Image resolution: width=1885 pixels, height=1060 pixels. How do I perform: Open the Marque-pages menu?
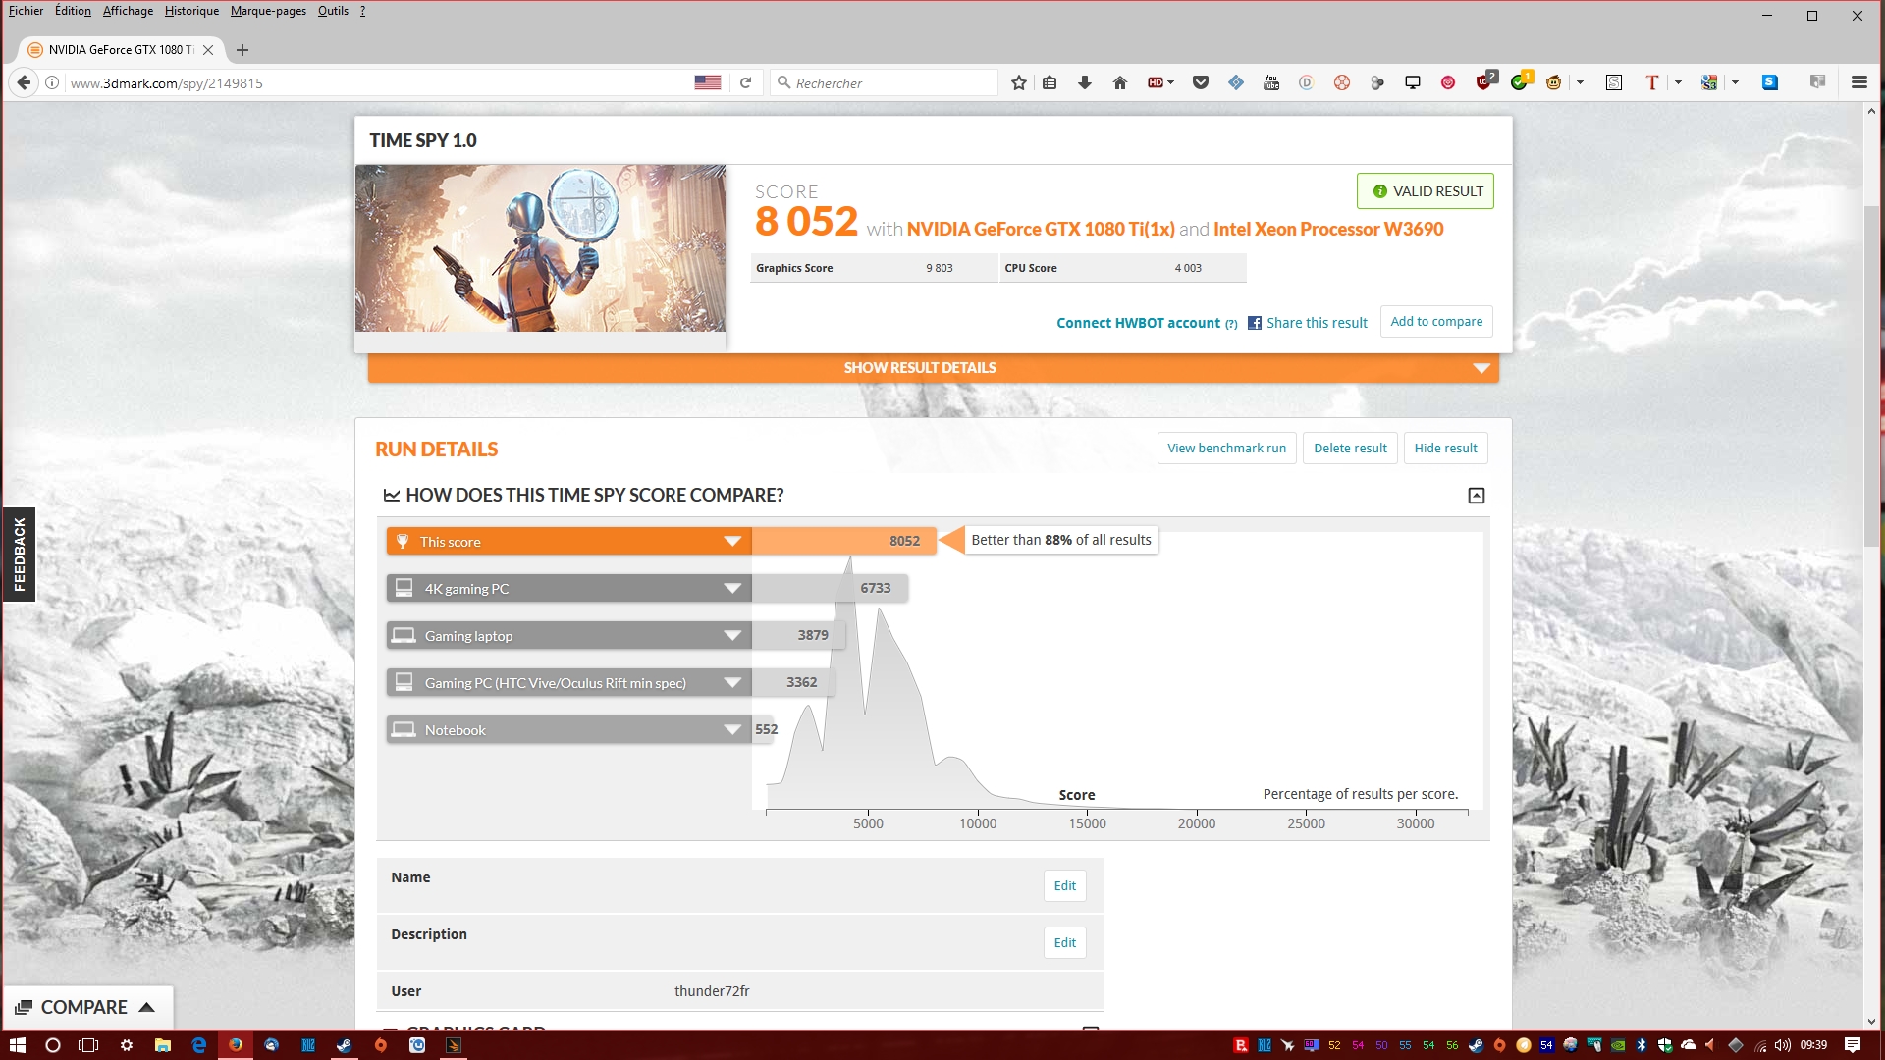pos(268,11)
